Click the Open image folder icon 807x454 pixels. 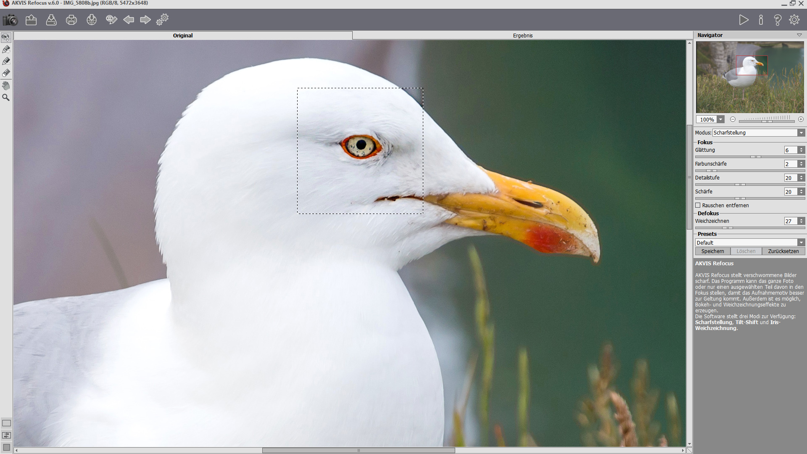31,20
